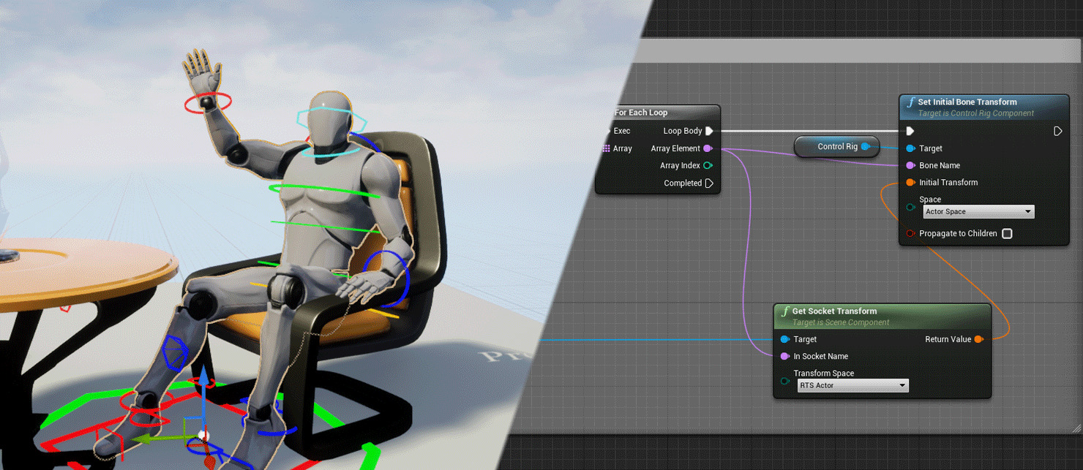The height and width of the screenshot is (470, 1083).
Task: Click the red wrist control ring on raised hand
Action: 208,103
